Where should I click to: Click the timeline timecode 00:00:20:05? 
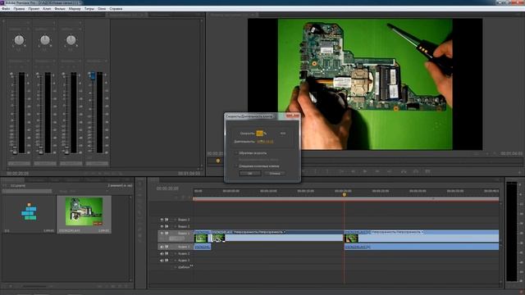tap(167, 188)
